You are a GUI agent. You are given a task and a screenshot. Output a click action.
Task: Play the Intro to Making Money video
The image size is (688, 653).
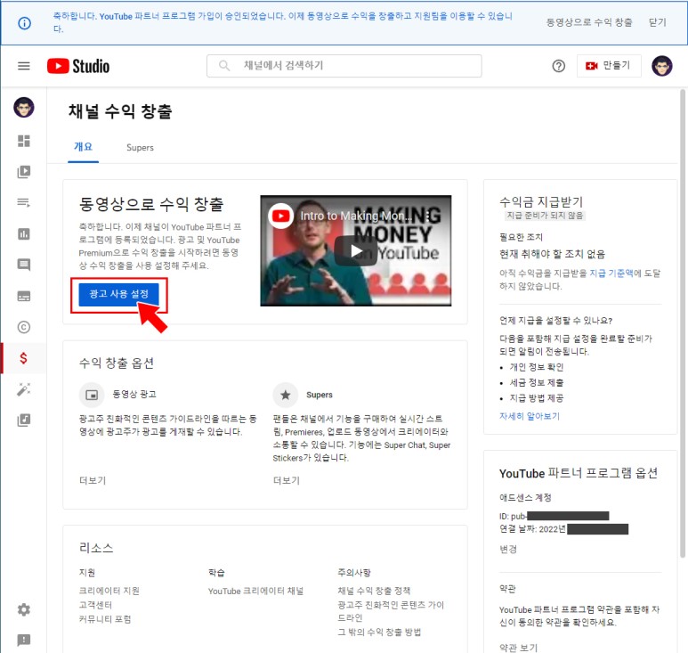355,250
